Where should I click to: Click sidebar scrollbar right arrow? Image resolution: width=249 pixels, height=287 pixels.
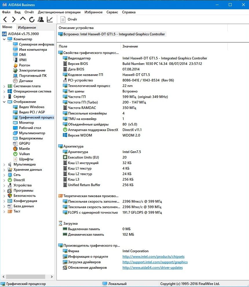point(52,277)
